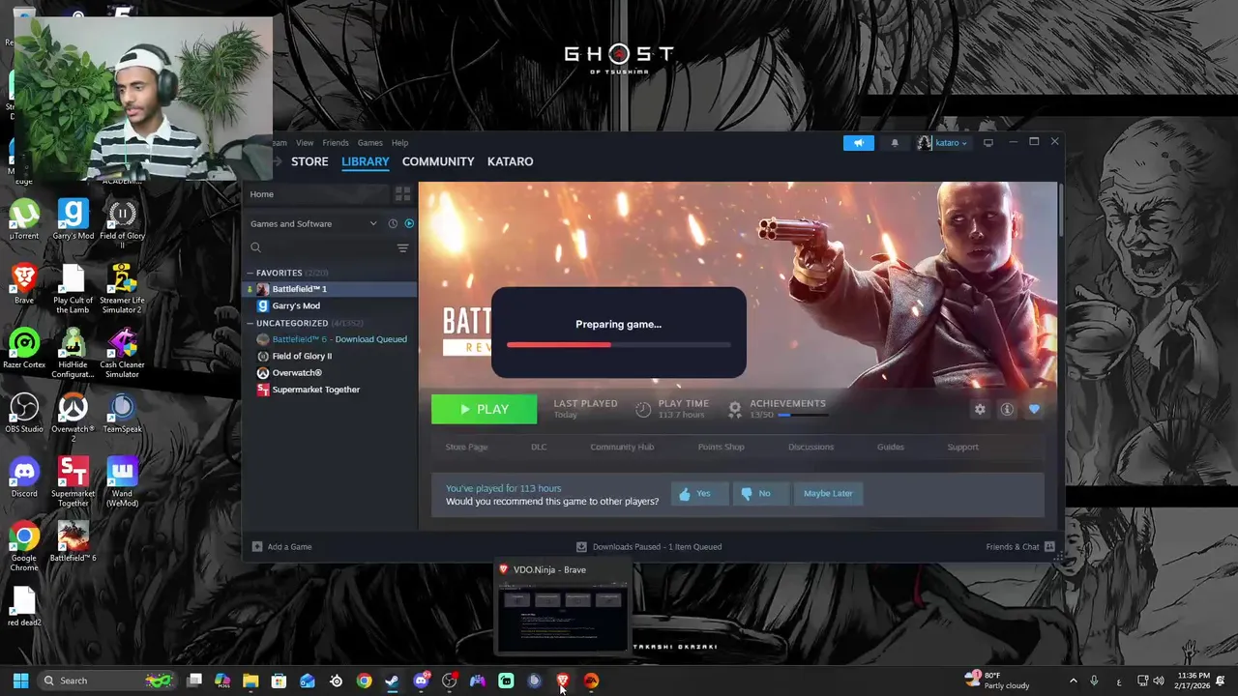Open Google Chrome desktop shortcut
The image size is (1238, 696).
point(24,547)
